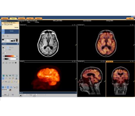Switch to the highlighted yellow workflow tab

click(x=13, y=19)
